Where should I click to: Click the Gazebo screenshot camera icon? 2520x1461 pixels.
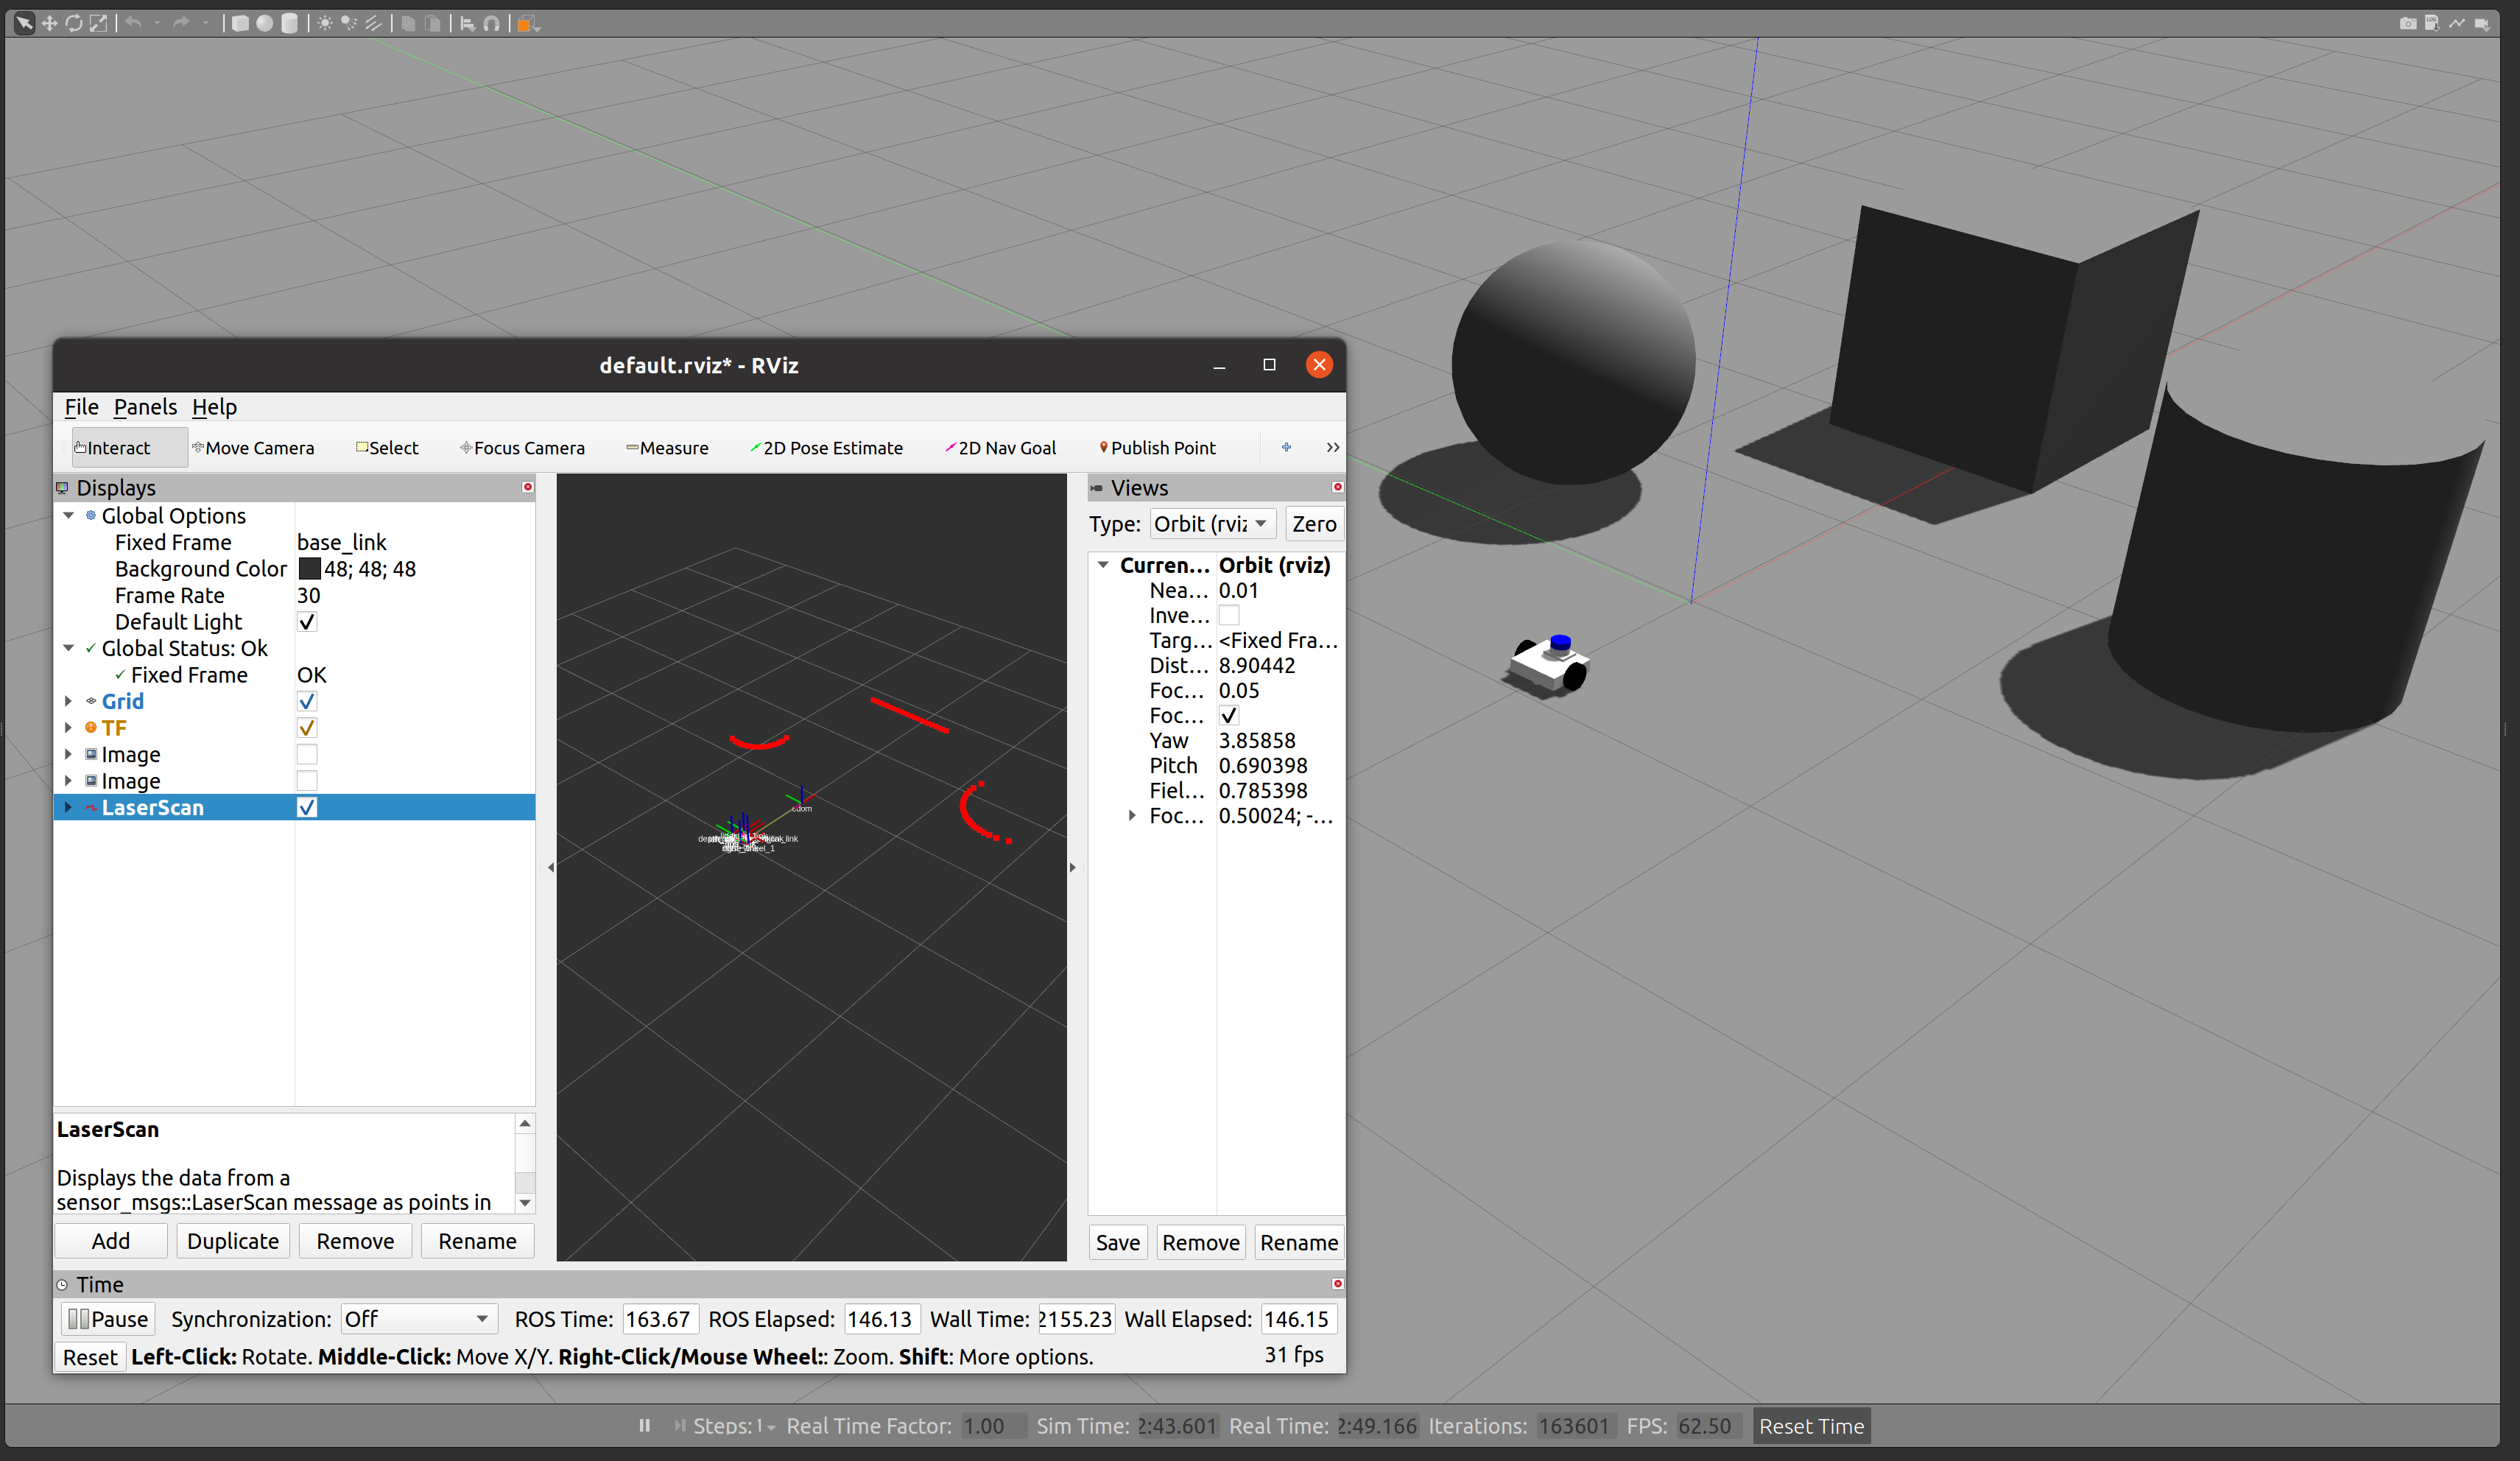[x=2407, y=23]
